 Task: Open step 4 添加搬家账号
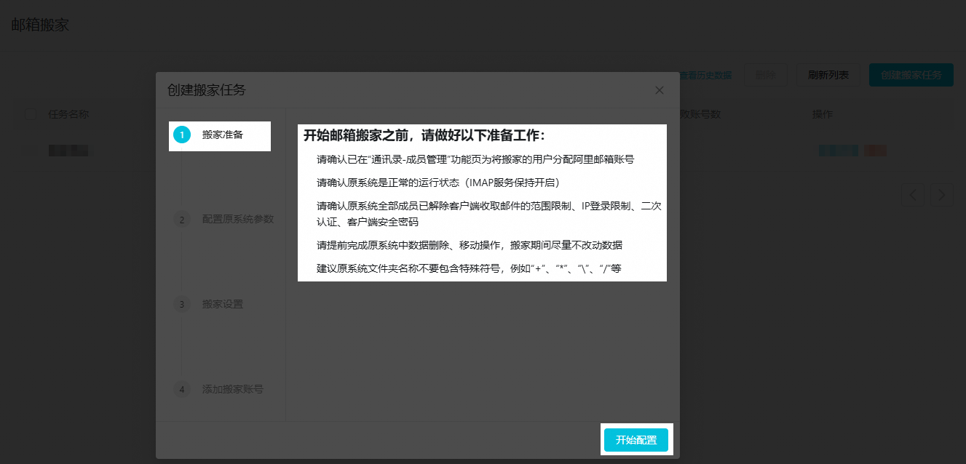pyautogui.click(x=232, y=389)
